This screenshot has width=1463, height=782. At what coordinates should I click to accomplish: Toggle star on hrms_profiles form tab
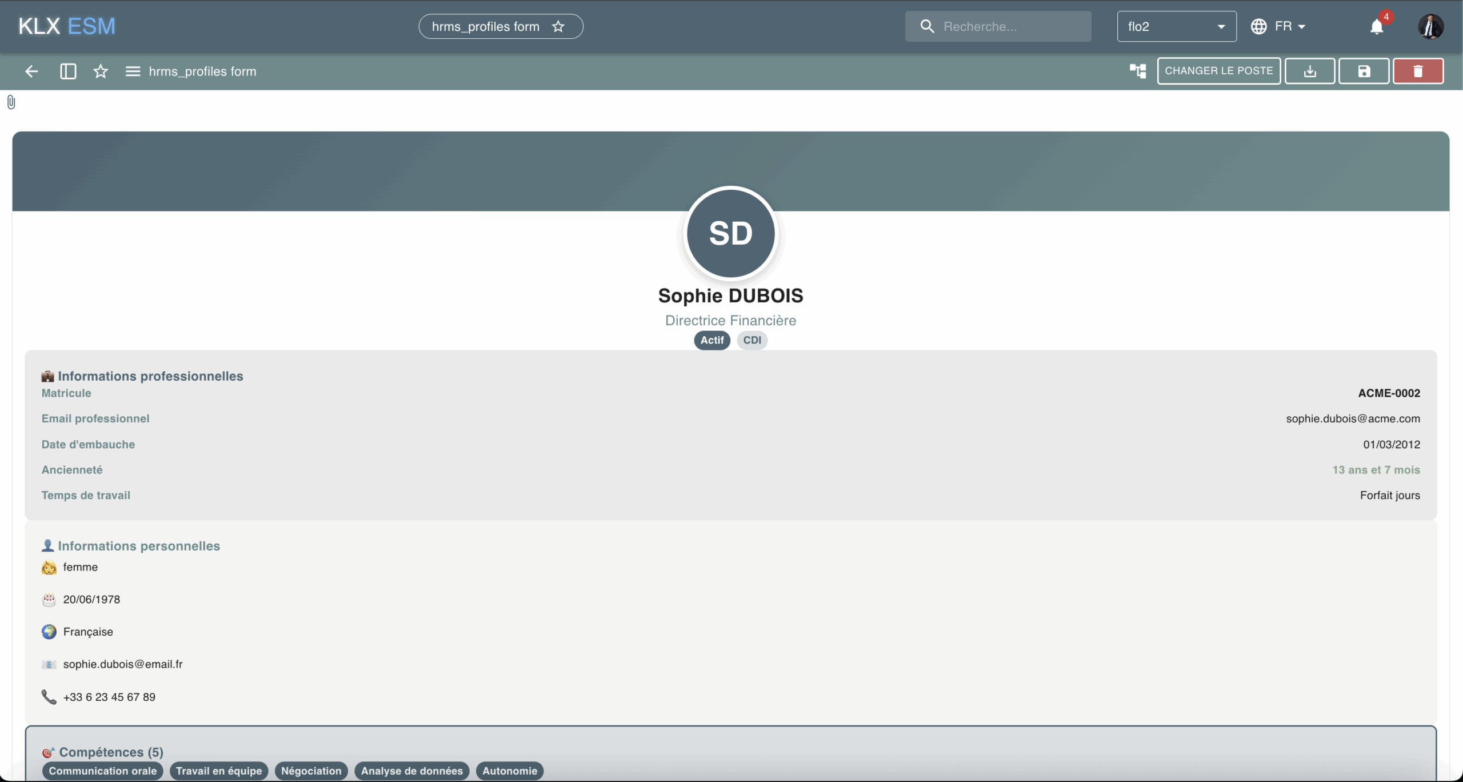(558, 27)
